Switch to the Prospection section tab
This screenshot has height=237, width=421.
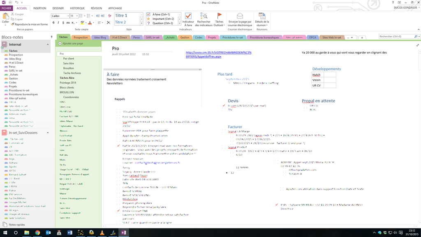coord(81,37)
